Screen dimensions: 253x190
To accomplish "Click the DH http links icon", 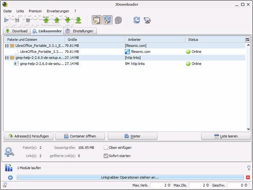I will tap(127, 64).
